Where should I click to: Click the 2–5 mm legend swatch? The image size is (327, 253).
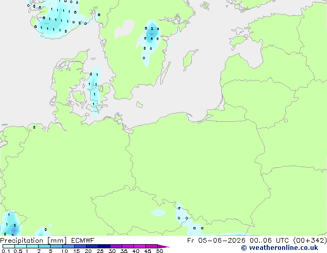point(44,246)
